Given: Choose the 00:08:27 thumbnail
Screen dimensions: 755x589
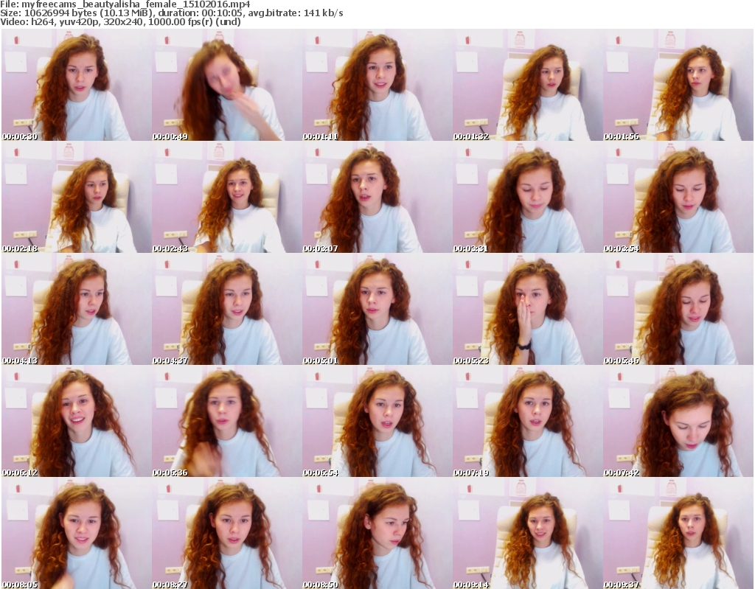Looking at the screenshot, I should (227, 533).
